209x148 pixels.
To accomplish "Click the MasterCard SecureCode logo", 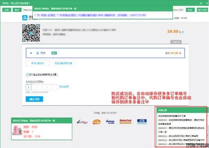I will pyautogui.click(x=125, y=122).
